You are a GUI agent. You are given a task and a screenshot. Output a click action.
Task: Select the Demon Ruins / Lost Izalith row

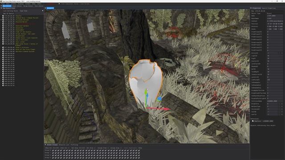23,38
